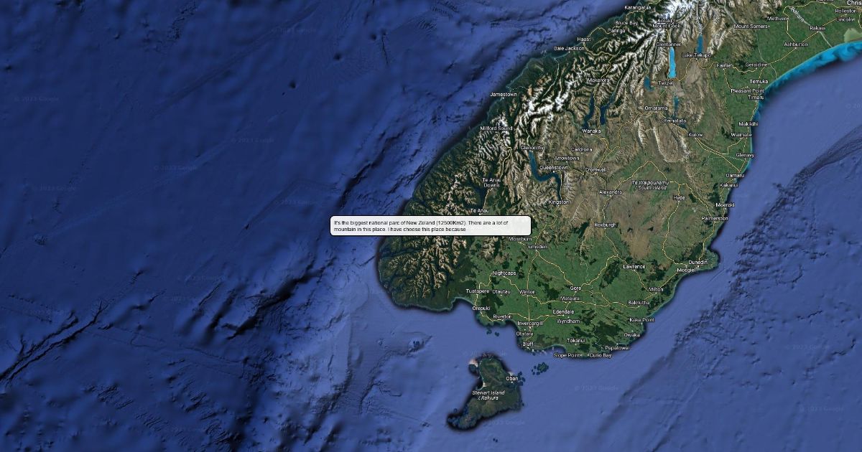This screenshot has height=452, width=862.
Task: Click the Lawrence town label
Action: click(634, 266)
